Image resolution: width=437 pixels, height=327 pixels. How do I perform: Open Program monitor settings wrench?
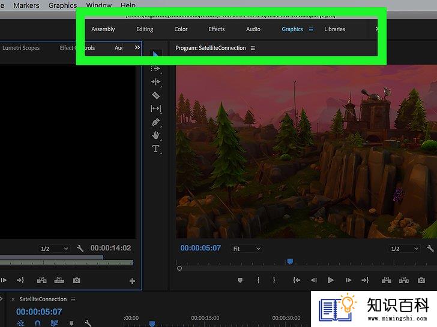[430, 249]
